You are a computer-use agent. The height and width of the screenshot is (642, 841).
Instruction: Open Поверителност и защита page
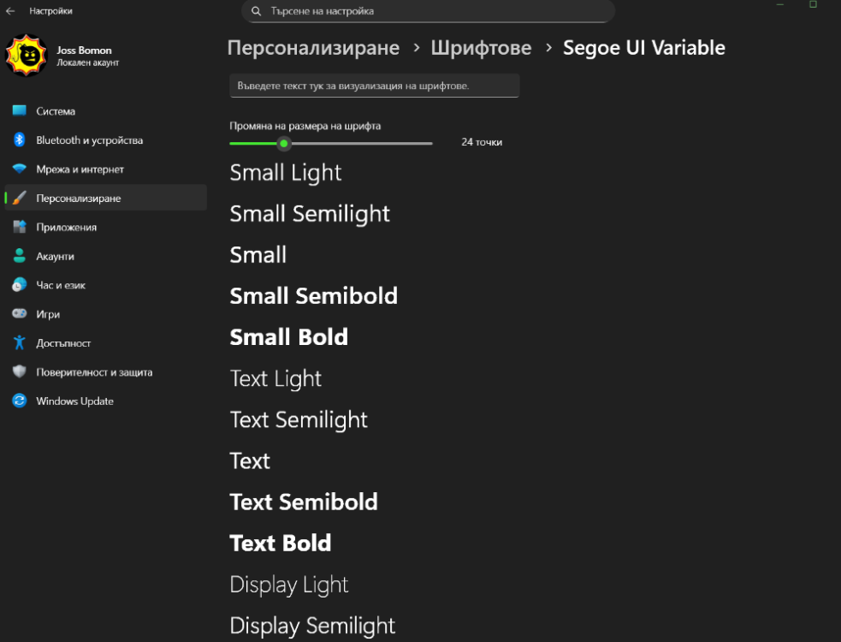coord(106,372)
